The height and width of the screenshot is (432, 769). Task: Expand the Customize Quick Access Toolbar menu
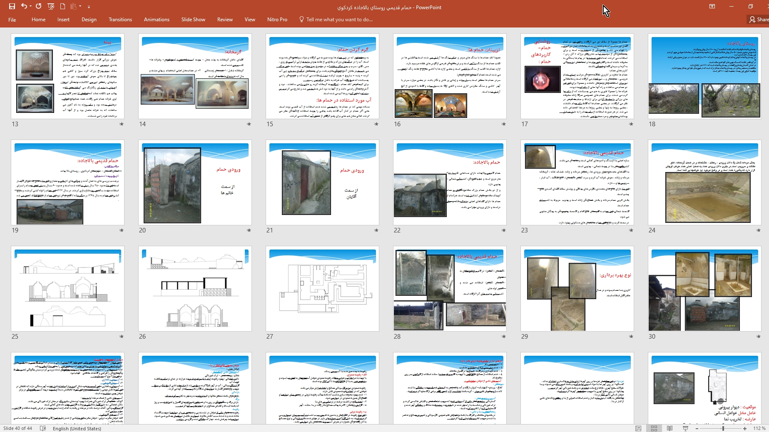pyautogui.click(x=89, y=7)
